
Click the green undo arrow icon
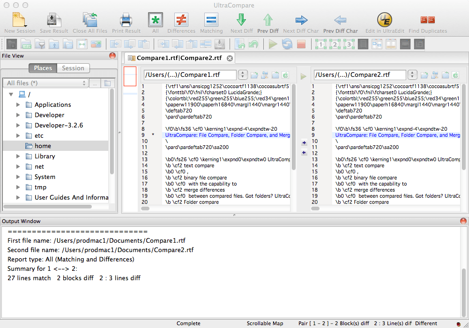tap(253, 44)
